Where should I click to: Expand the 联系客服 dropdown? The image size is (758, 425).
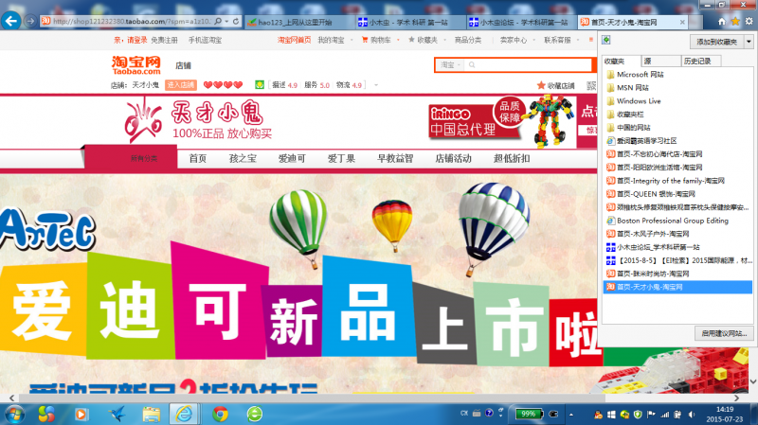pos(578,40)
